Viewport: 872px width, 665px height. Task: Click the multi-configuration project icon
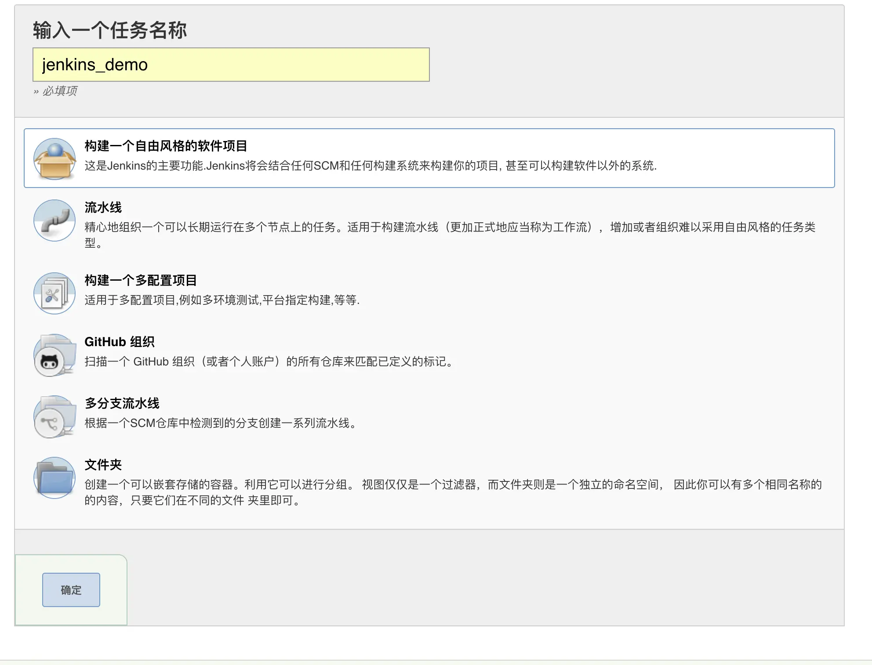pos(54,293)
